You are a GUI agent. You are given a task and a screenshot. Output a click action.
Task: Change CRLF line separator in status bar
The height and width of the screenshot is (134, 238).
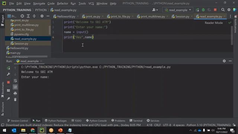pyautogui.click(x=157, y=125)
